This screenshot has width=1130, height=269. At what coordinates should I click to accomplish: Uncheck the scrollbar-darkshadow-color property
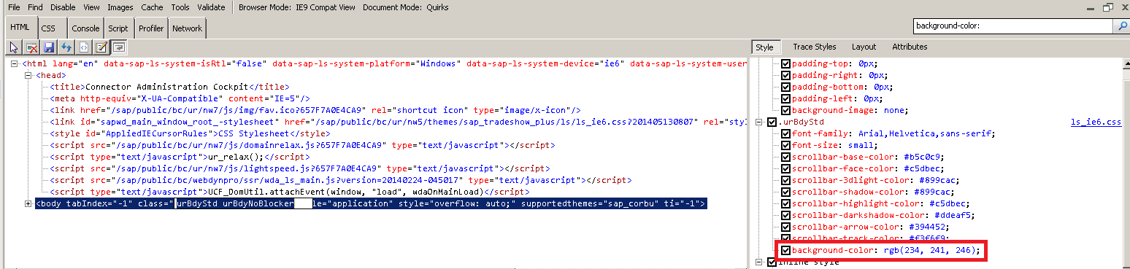[x=785, y=216]
